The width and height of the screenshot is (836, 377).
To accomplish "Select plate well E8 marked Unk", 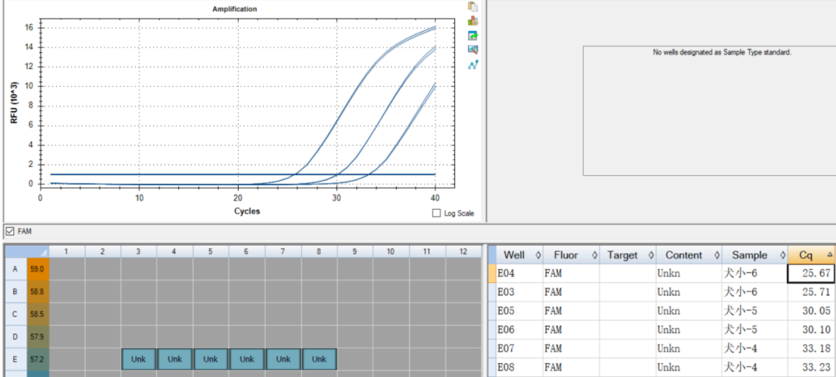I will (x=320, y=359).
